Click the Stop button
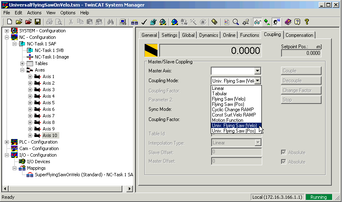The width and height of the screenshot is (342, 202). [301, 100]
